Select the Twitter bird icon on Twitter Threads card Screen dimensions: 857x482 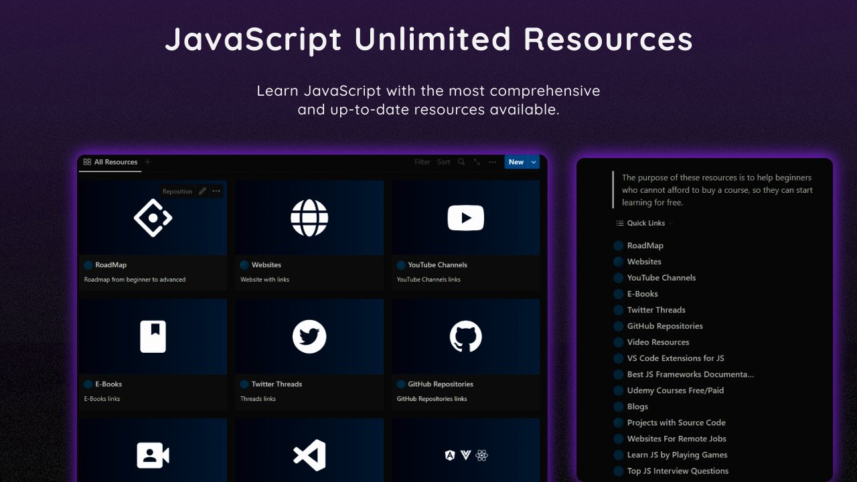[x=309, y=337]
